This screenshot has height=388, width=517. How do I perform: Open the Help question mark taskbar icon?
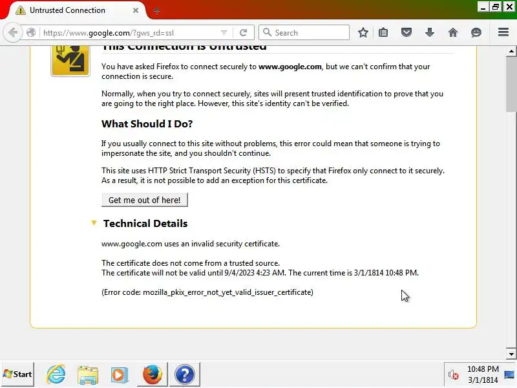click(x=185, y=374)
